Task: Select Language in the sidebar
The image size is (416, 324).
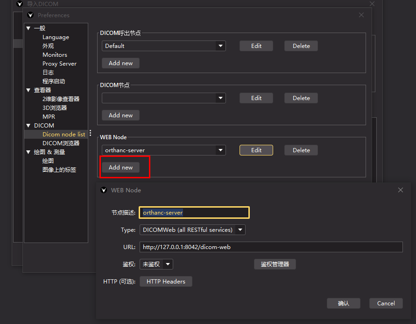Action: click(56, 37)
